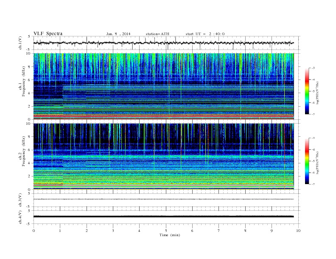Click time axis tick label "0"
This screenshot has width=336, height=259.
(x=34, y=231)
